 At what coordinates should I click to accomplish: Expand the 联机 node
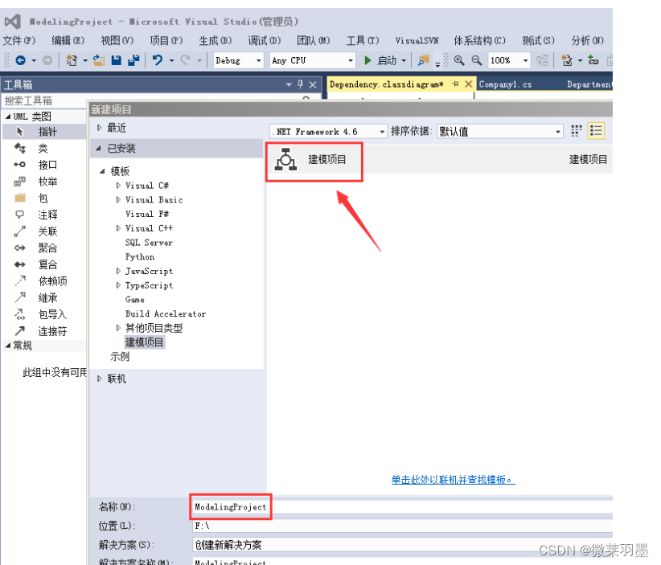(x=100, y=379)
